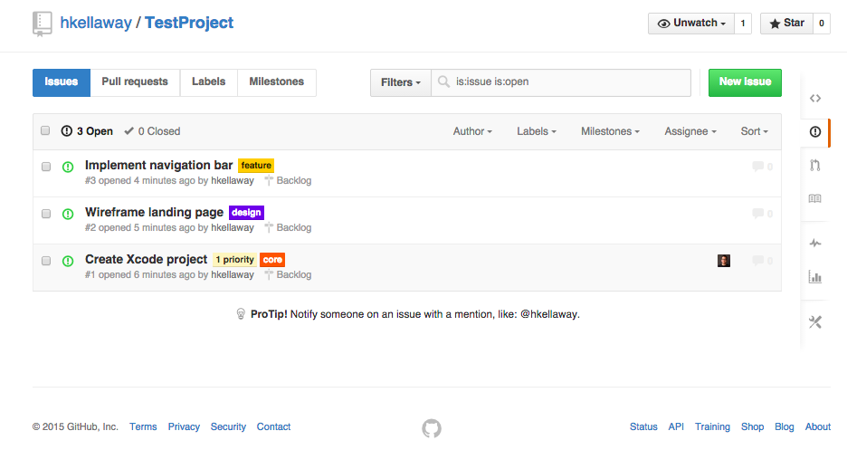The height and width of the screenshot is (450, 847).
Task: Show the 3 Open issues
Action: tap(87, 131)
